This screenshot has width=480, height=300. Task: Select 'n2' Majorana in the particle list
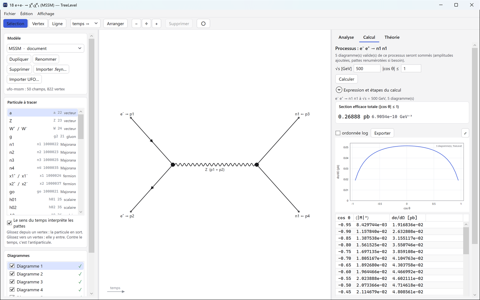pyautogui.click(x=43, y=152)
